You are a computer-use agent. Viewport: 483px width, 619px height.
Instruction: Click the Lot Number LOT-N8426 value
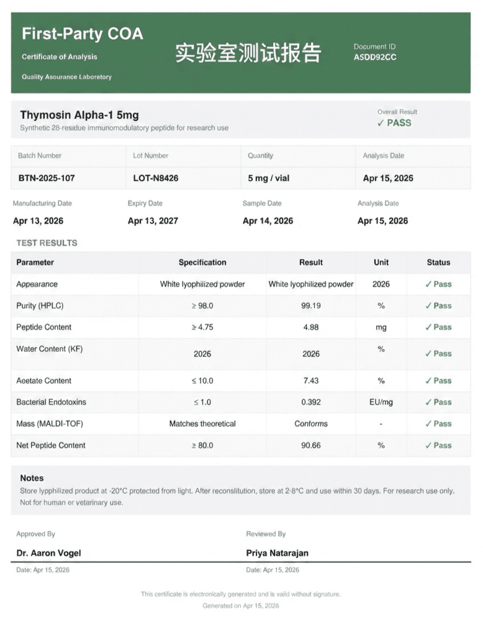tap(155, 178)
